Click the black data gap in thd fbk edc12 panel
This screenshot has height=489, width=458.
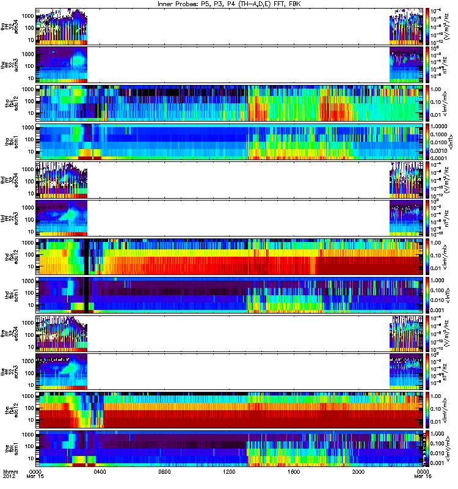[86, 257]
